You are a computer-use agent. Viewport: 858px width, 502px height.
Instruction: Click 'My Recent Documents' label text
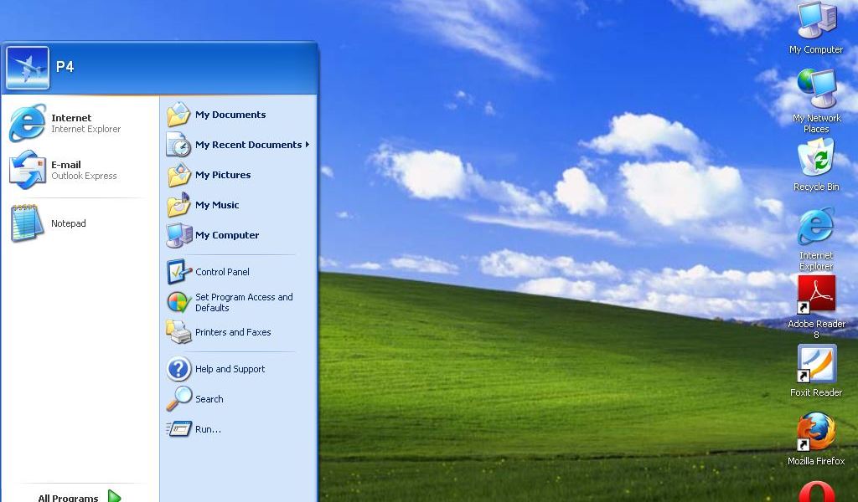[x=248, y=145]
